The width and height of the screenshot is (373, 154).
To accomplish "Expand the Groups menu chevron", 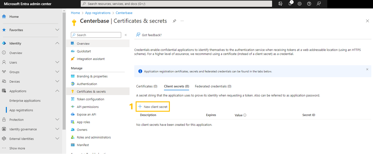I will point(57,72).
